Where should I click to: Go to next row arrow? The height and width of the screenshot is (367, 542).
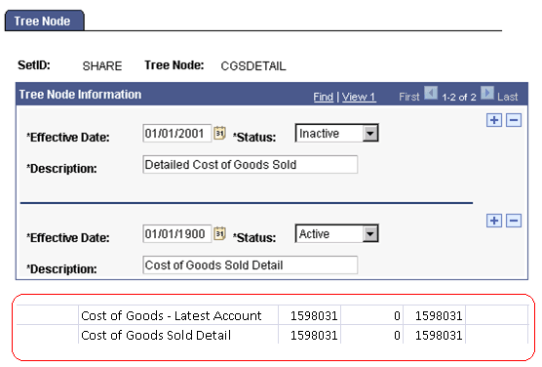pyautogui.click(x=487, y=93)
